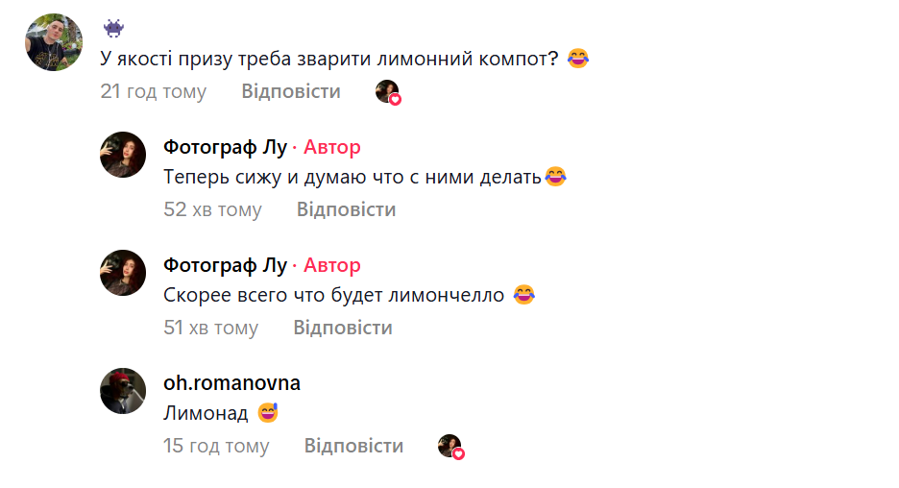Reply to the лимончелло comment
899x488 pixels.
pyautogui.click(x=343, y=328)
